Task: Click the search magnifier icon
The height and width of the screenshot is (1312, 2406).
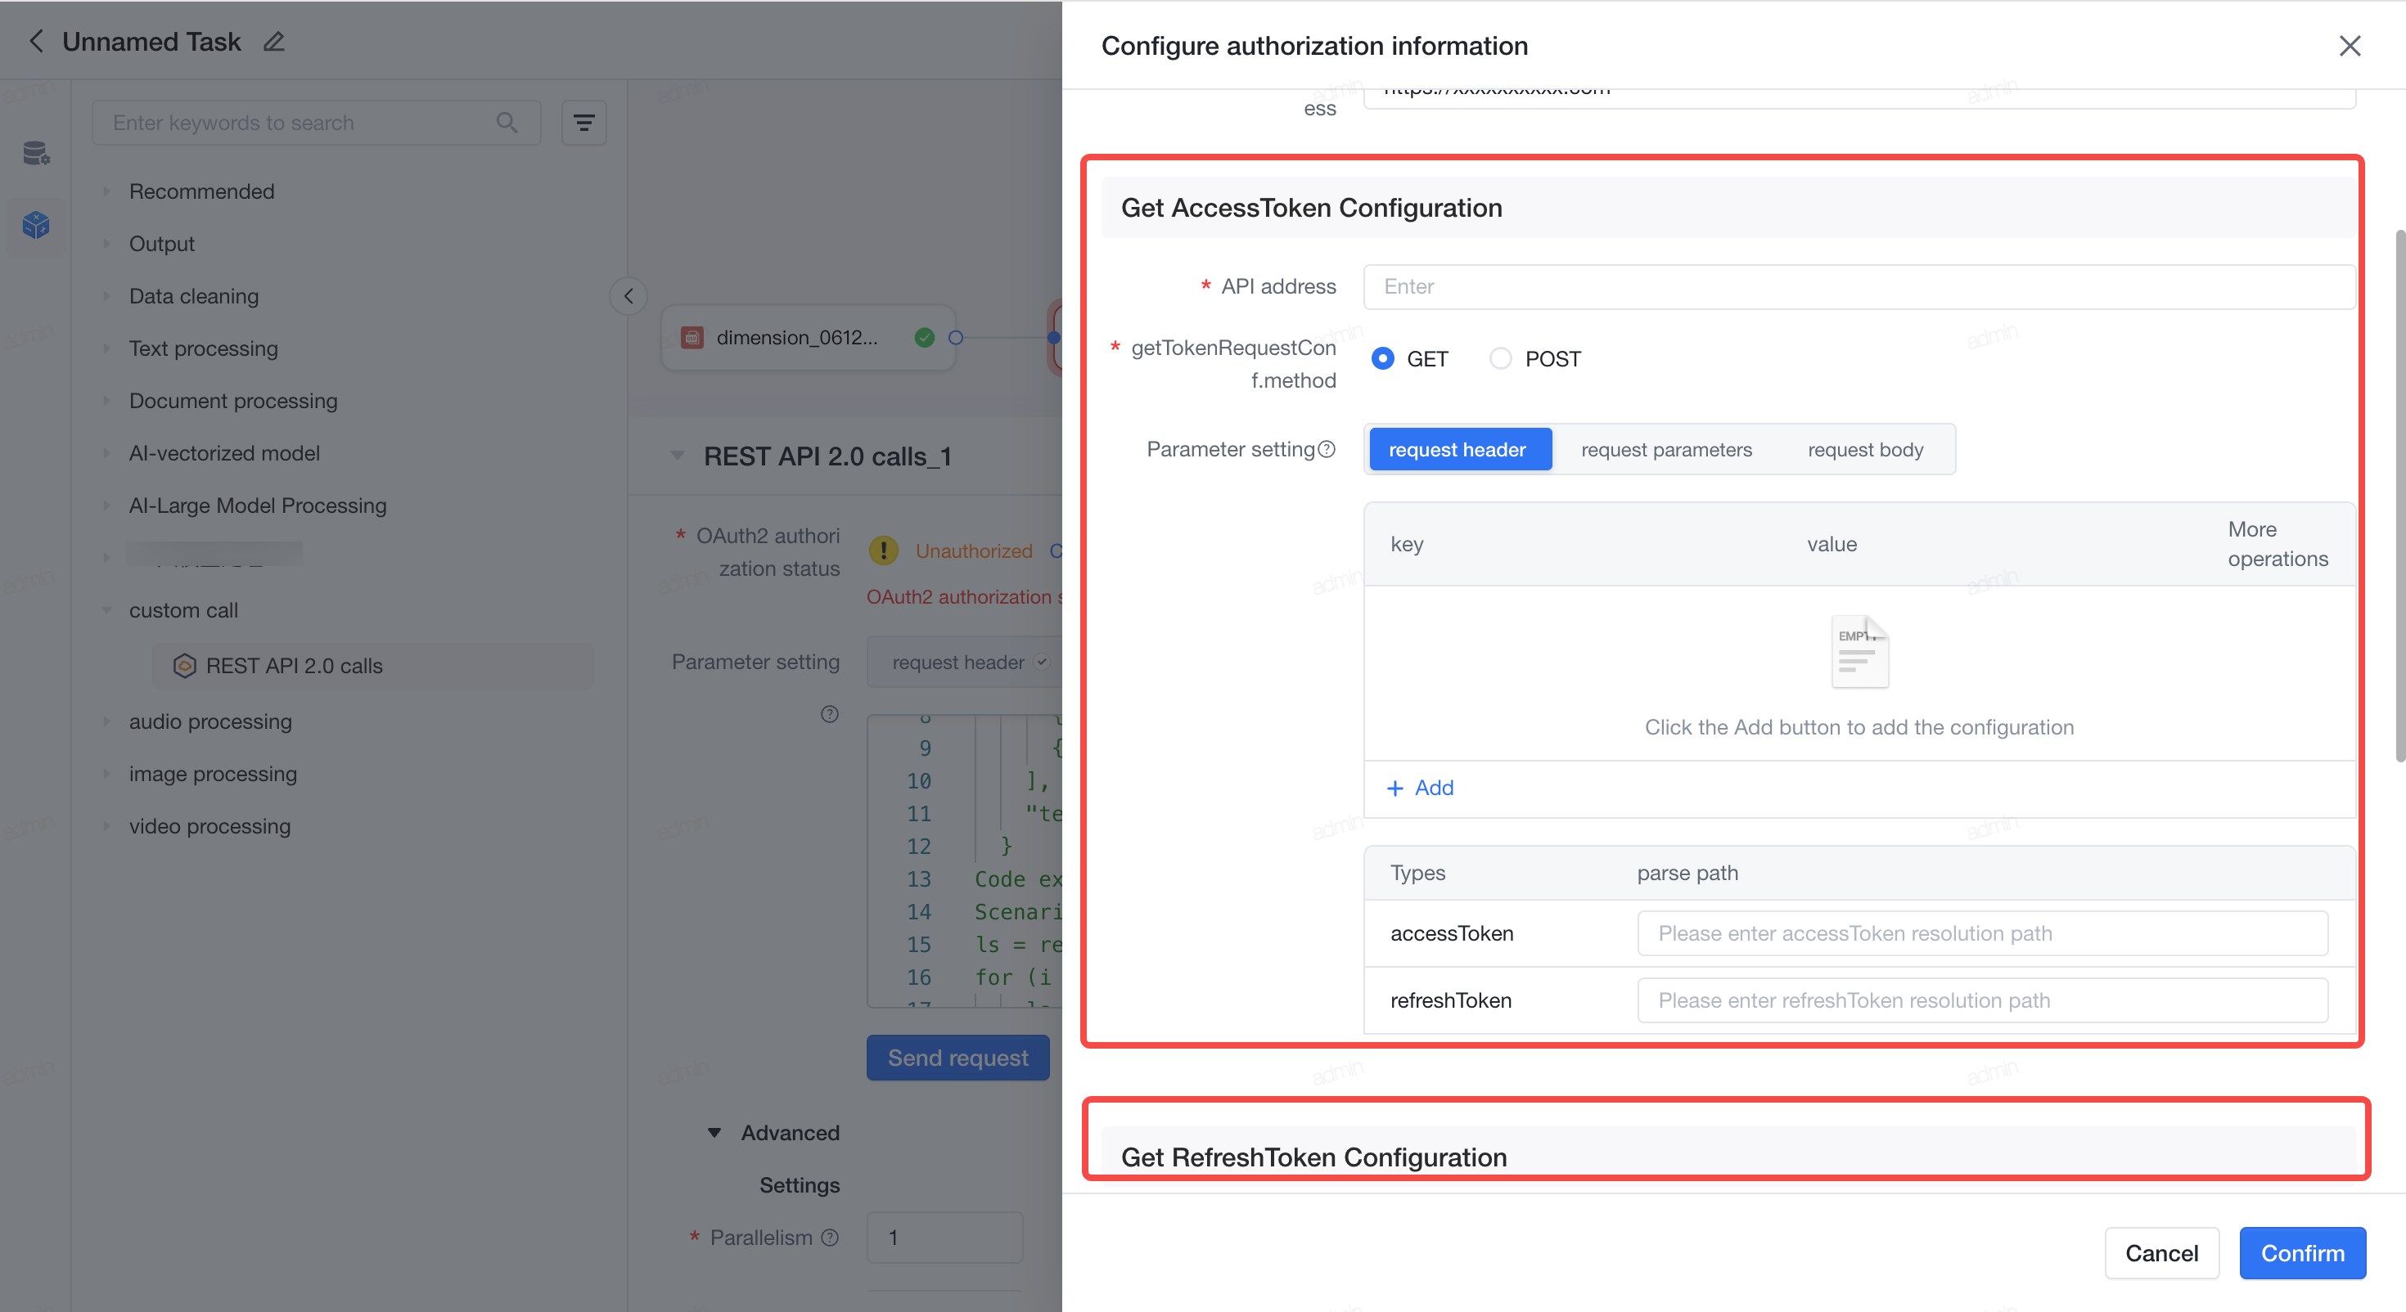Action: (x=507, y=123)
